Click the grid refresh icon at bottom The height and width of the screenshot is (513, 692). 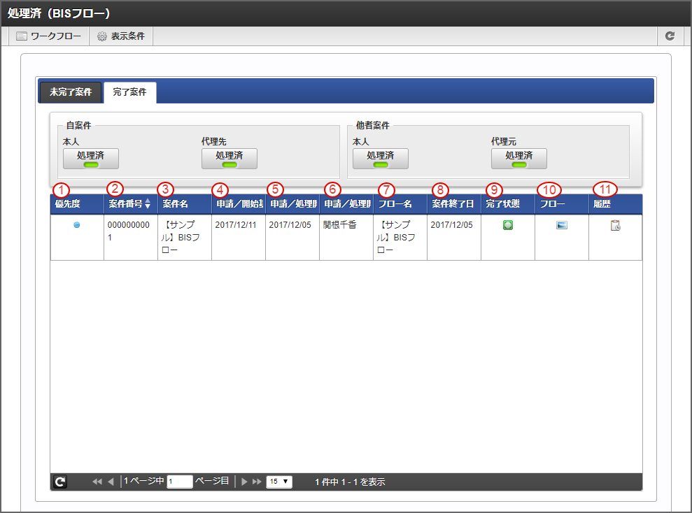(x=60, y=482)
